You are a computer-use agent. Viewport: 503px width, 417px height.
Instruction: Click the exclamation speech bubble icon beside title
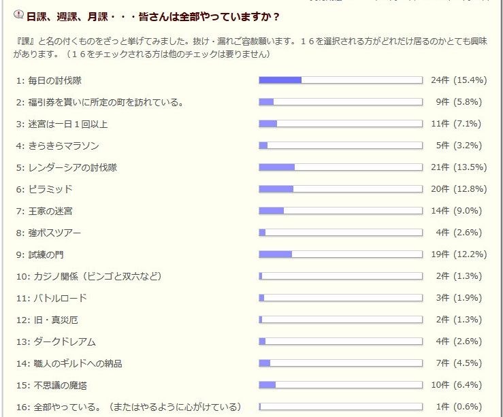(18, 15)
